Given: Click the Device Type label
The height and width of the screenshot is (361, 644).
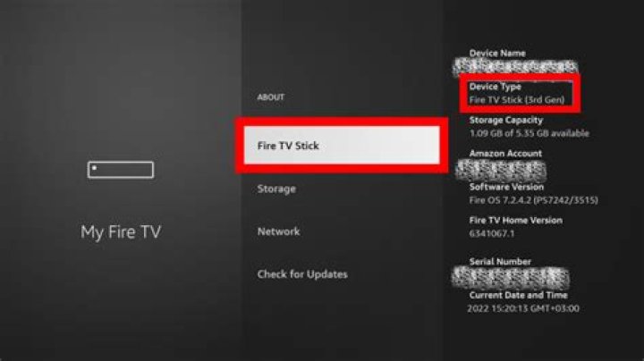Looking at the screenshot, I should (495, 87).
